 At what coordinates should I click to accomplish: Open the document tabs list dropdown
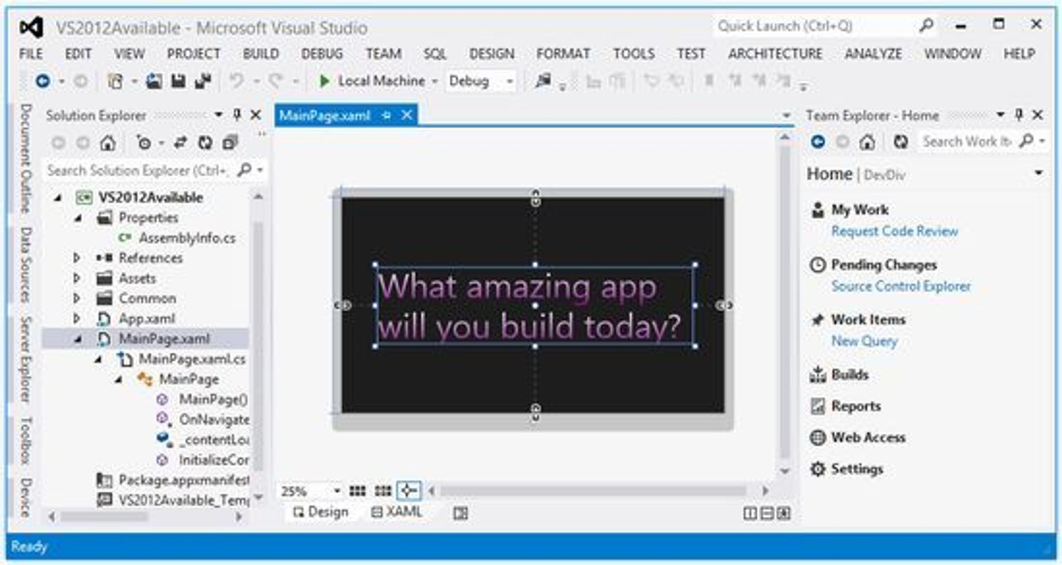(x=786, y=115)
